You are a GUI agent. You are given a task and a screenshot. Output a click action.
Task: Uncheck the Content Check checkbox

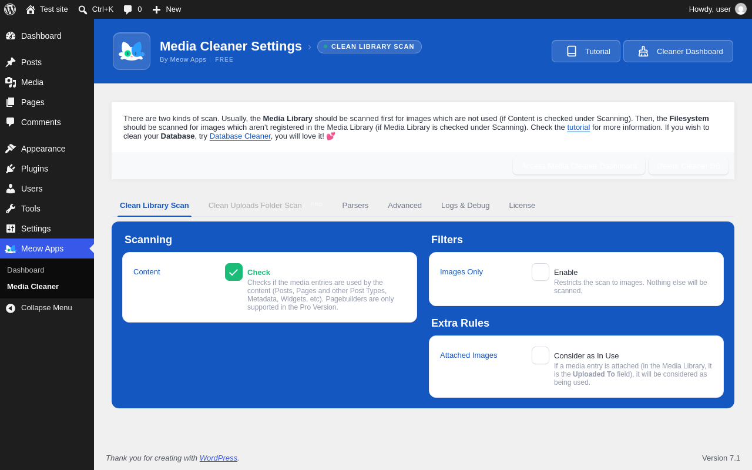pyautogui.click(x=234, y=272)
